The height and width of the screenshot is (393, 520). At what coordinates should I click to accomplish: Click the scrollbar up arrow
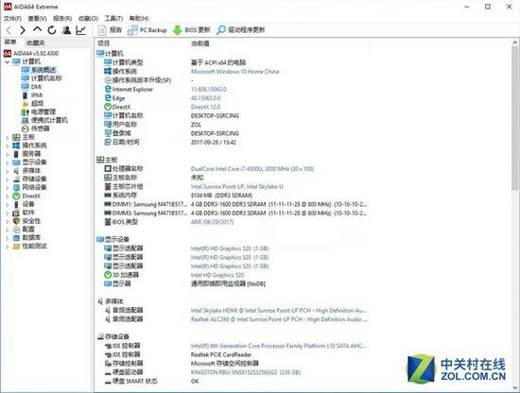pyautogui.click(x=514, y=43)
